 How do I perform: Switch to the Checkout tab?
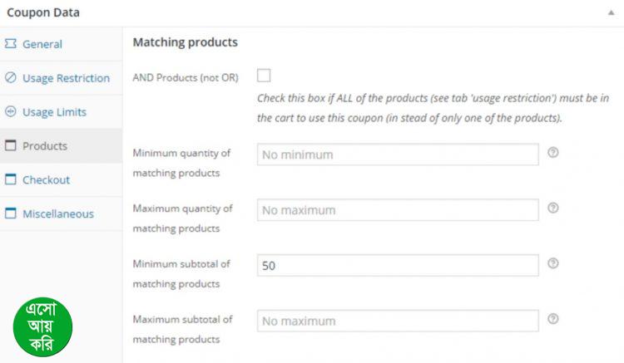coord(46,180)
